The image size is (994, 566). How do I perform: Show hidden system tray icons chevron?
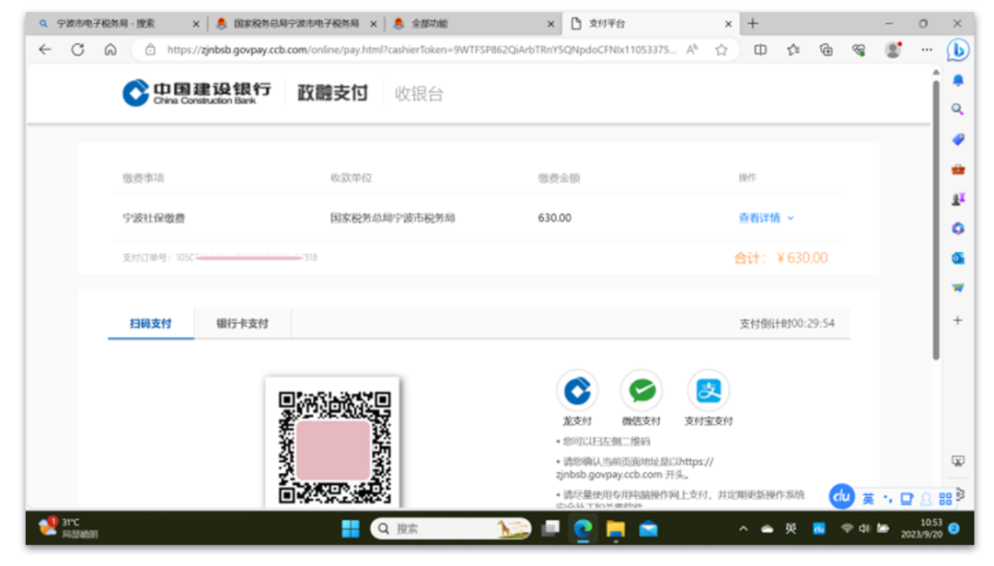(x=744, y=528)
